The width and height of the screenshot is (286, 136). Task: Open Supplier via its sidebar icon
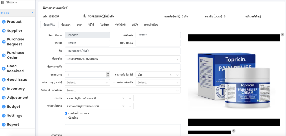pos(4,31)
